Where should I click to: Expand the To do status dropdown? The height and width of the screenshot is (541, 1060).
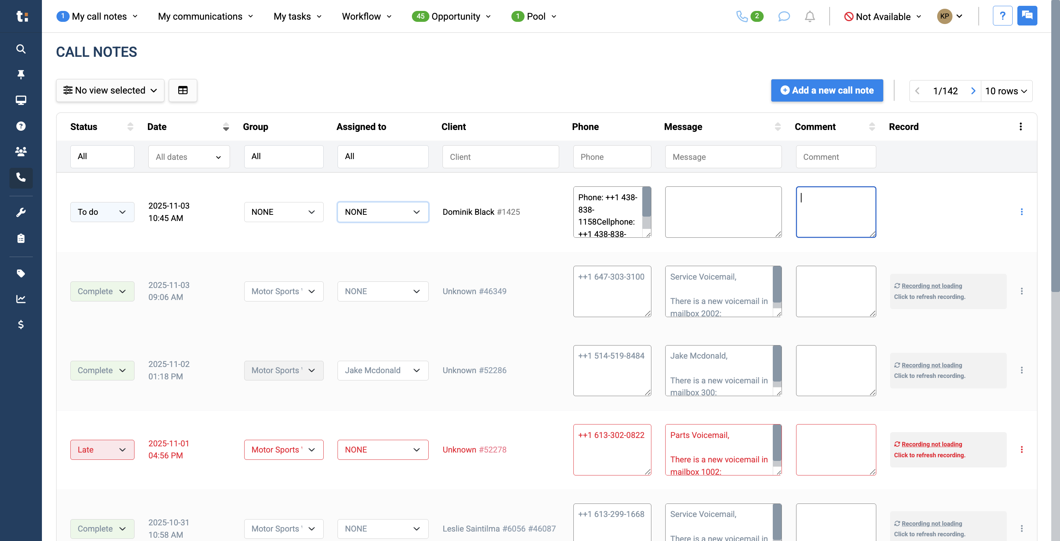[x=102, y=212]
